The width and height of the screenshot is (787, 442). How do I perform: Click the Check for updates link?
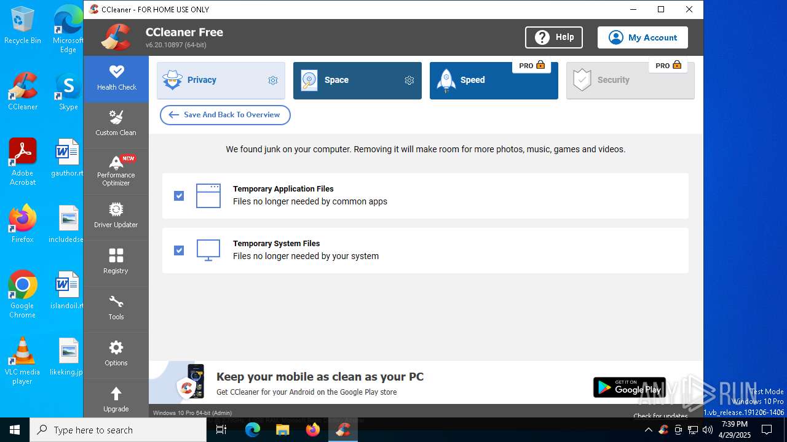tap(660, 416)
